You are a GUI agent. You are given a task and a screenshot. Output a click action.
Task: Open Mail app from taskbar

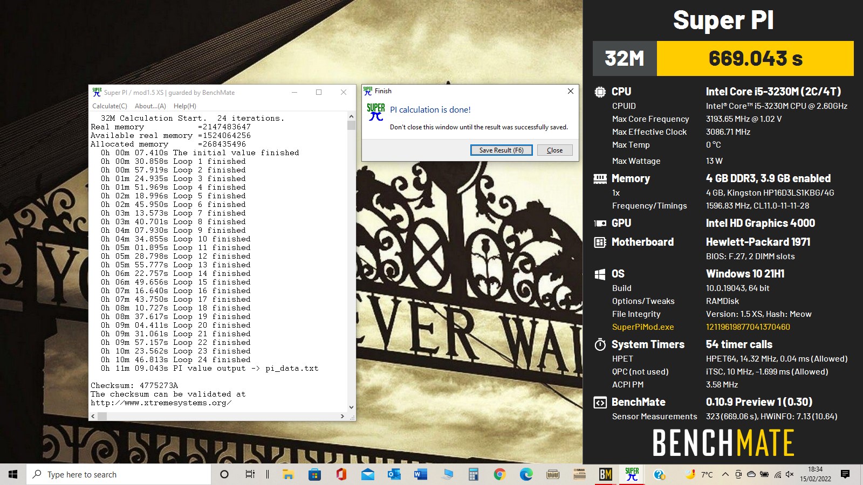[x=368, y=474]
